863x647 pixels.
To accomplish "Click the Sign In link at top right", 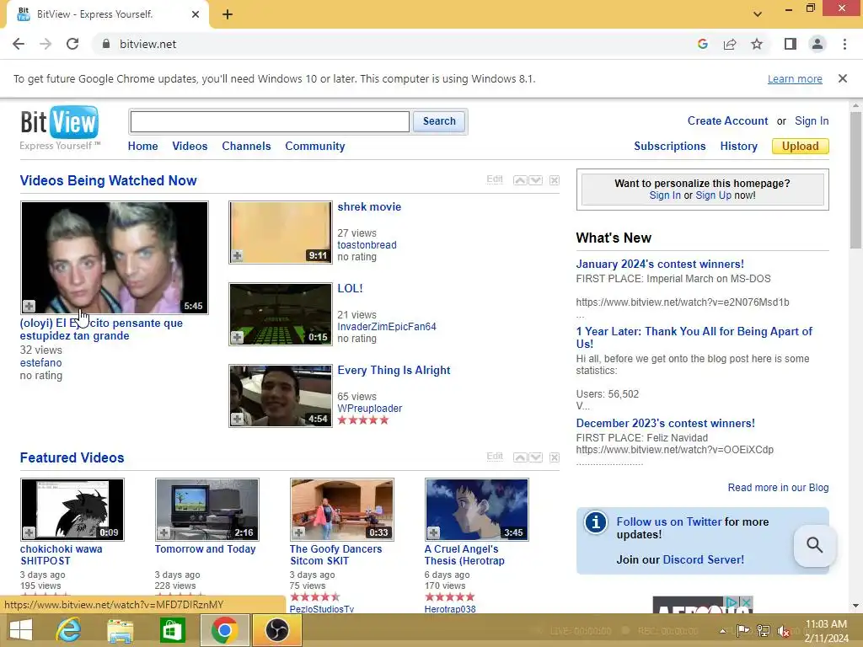I will [812, 121].
